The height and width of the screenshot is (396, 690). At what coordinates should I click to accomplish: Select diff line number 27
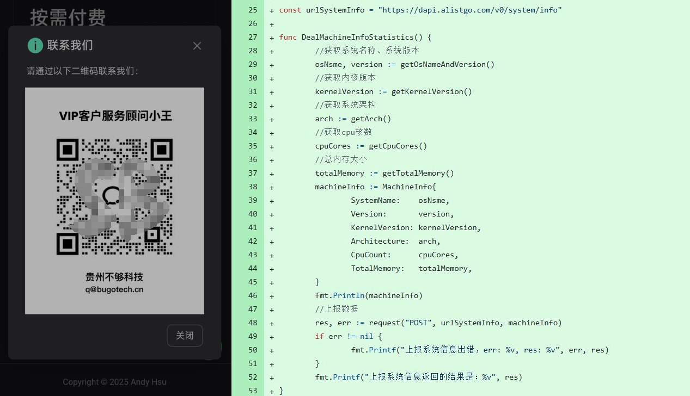252,38
